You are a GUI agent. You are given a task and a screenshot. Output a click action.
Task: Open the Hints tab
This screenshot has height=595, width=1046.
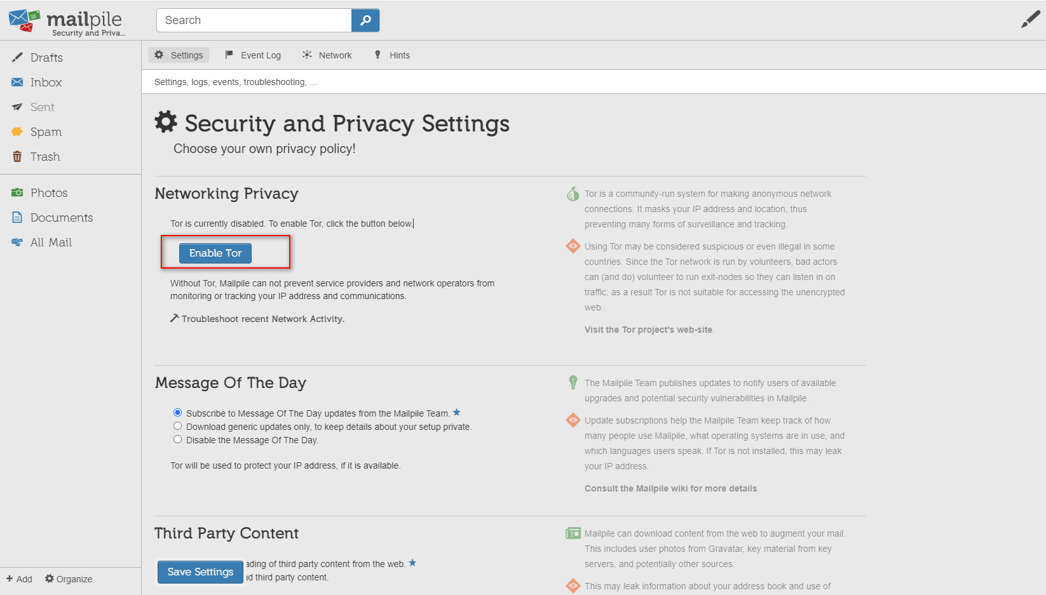tap(393, 55)
